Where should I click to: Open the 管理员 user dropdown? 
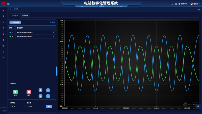coord(196,4)
